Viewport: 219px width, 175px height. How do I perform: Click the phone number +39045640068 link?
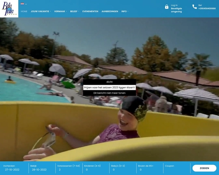tap(207, 9)
